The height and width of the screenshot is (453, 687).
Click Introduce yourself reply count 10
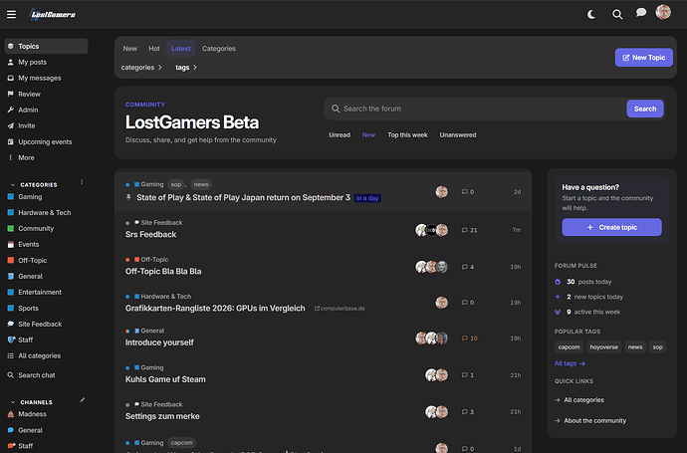(x=470, y=339)
